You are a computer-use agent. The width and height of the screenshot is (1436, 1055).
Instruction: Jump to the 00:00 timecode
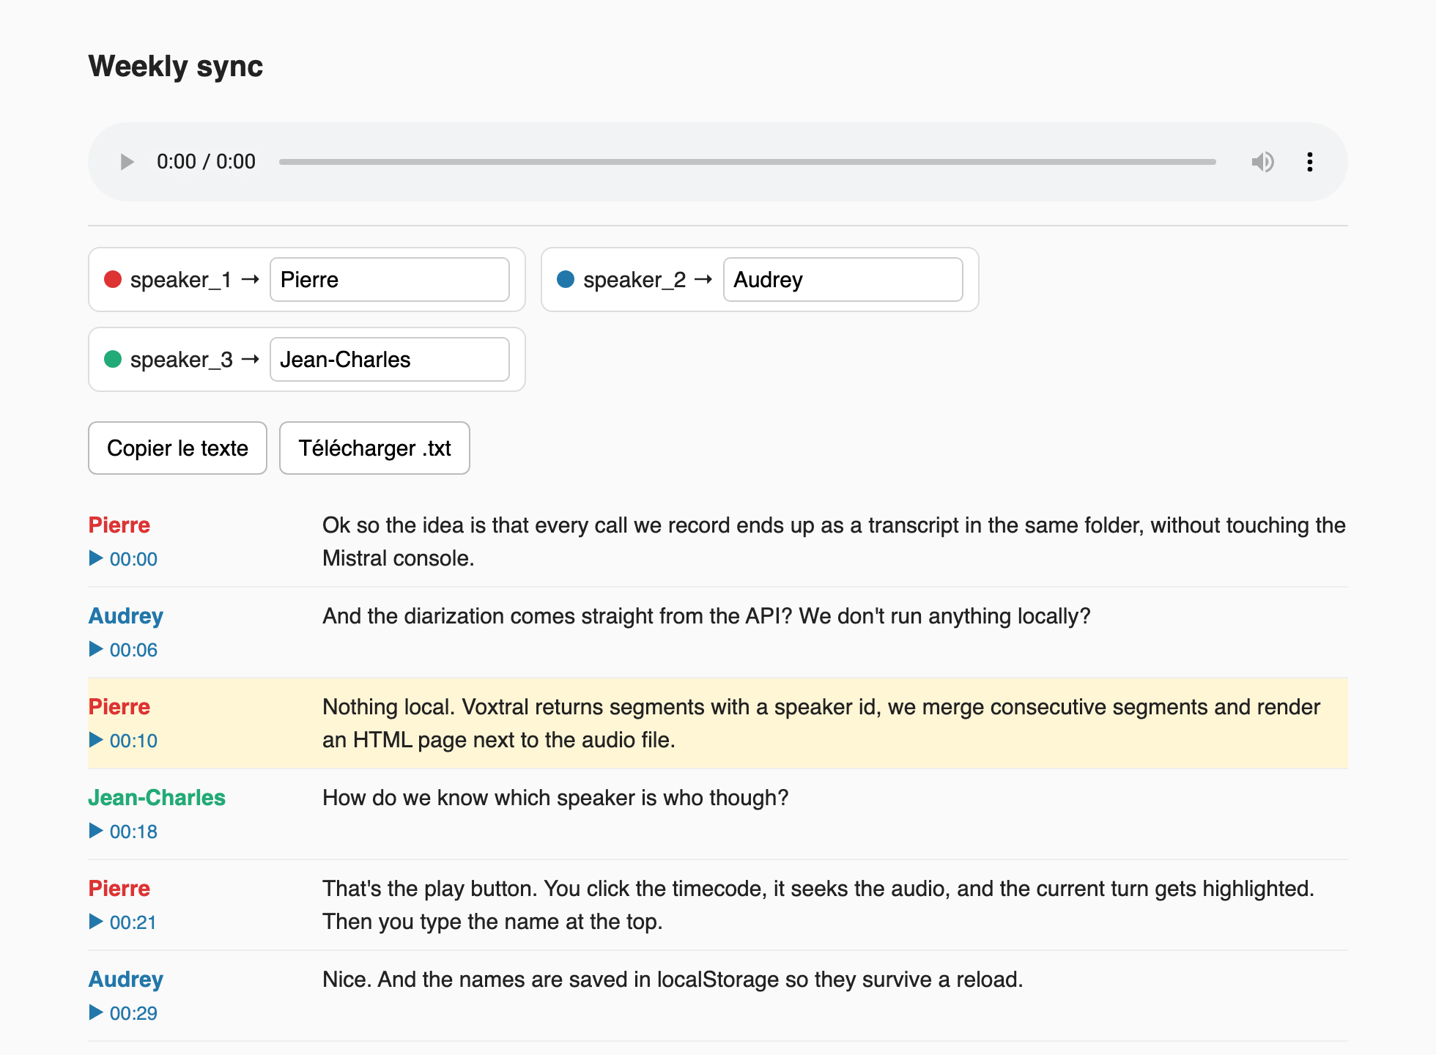(x=123, y=559)
